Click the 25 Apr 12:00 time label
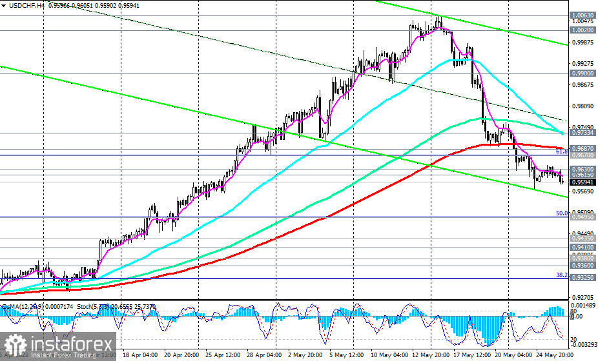This screenshot has height=361, width=598. pyautogui.click(x=223, y=355)
